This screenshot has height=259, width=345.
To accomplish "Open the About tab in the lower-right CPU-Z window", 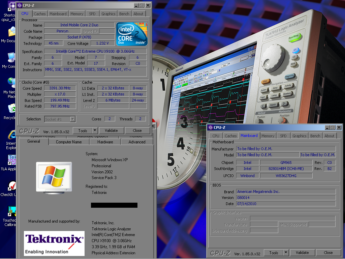I will tap(330, 136).
